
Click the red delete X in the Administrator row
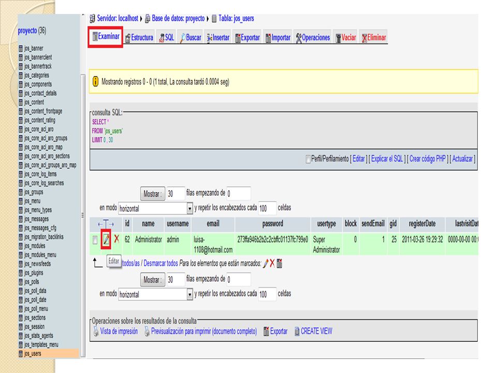pos(116,238)
